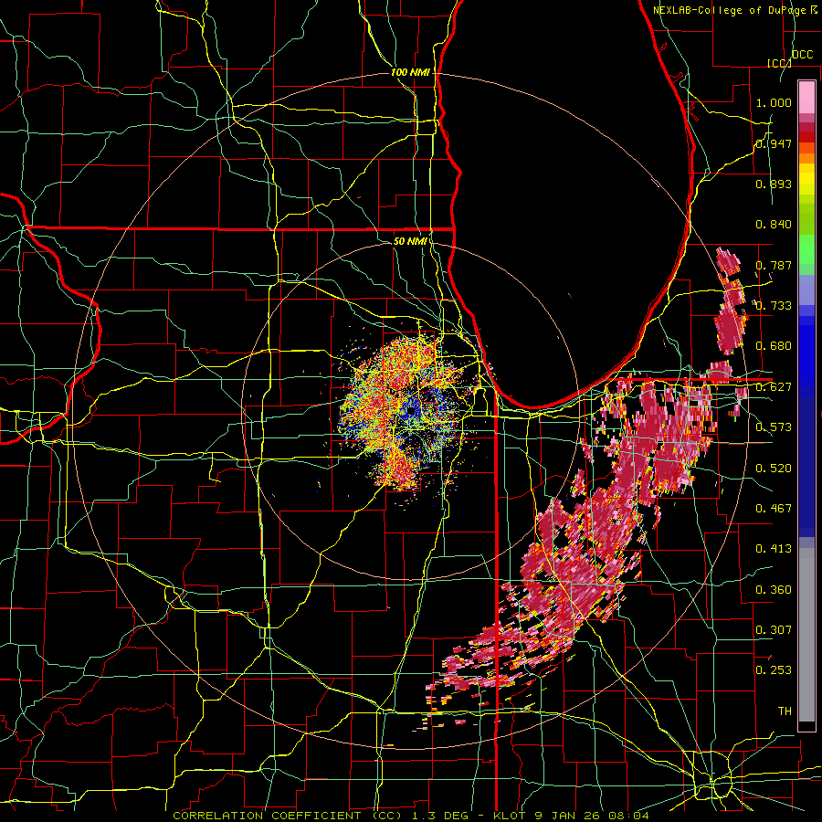
Task: Click the CORRELATION COEFFICIENT (CC) caption text
Action: 288,816
